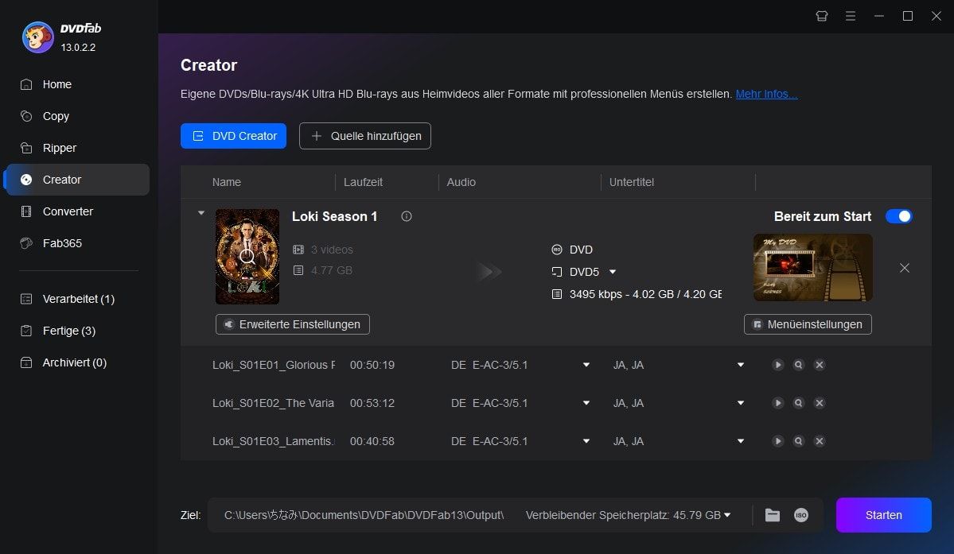The image size is (954, 554).
Task: Open audio dropdown for Loki_S01E01
Action: click(586, 365)
